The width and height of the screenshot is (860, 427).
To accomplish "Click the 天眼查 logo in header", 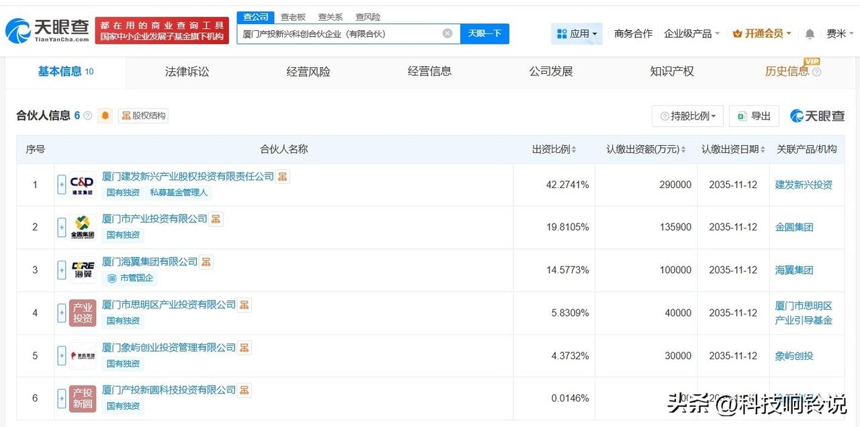I will 47,30.
